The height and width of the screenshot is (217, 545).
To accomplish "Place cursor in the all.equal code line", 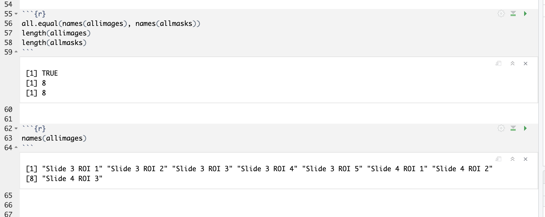I will coord(110,24).
